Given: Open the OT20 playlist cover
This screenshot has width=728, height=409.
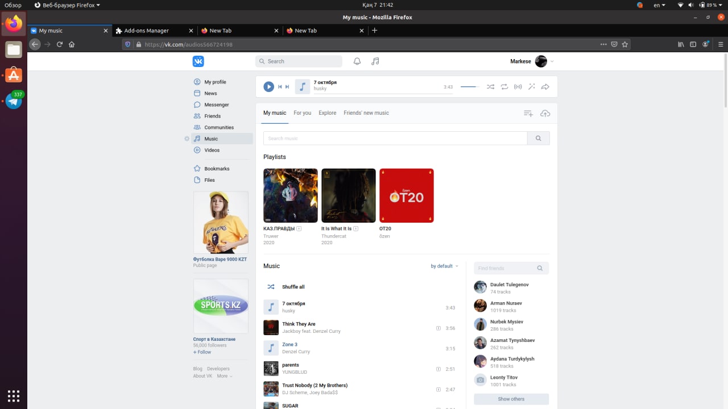Looking at the screenshot, I should [x=407, y=195].
